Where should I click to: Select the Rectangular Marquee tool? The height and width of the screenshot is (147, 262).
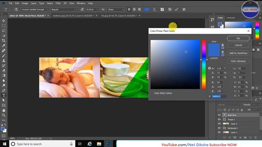pos(4,26)
